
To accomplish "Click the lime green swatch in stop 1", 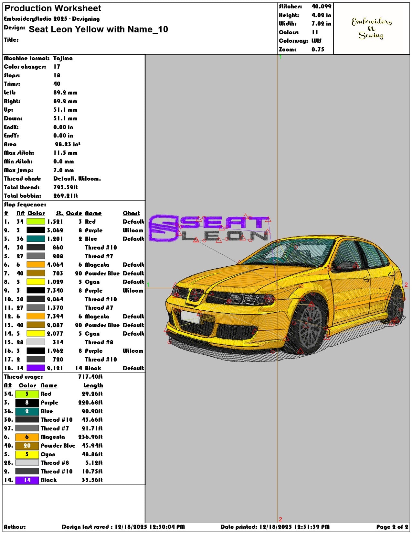I will [36, 222].
